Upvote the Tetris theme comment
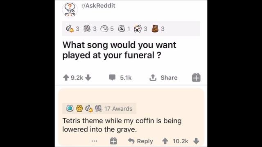This screenshot has height=147, width=262. pyautogui.click(x=165, y=141)
